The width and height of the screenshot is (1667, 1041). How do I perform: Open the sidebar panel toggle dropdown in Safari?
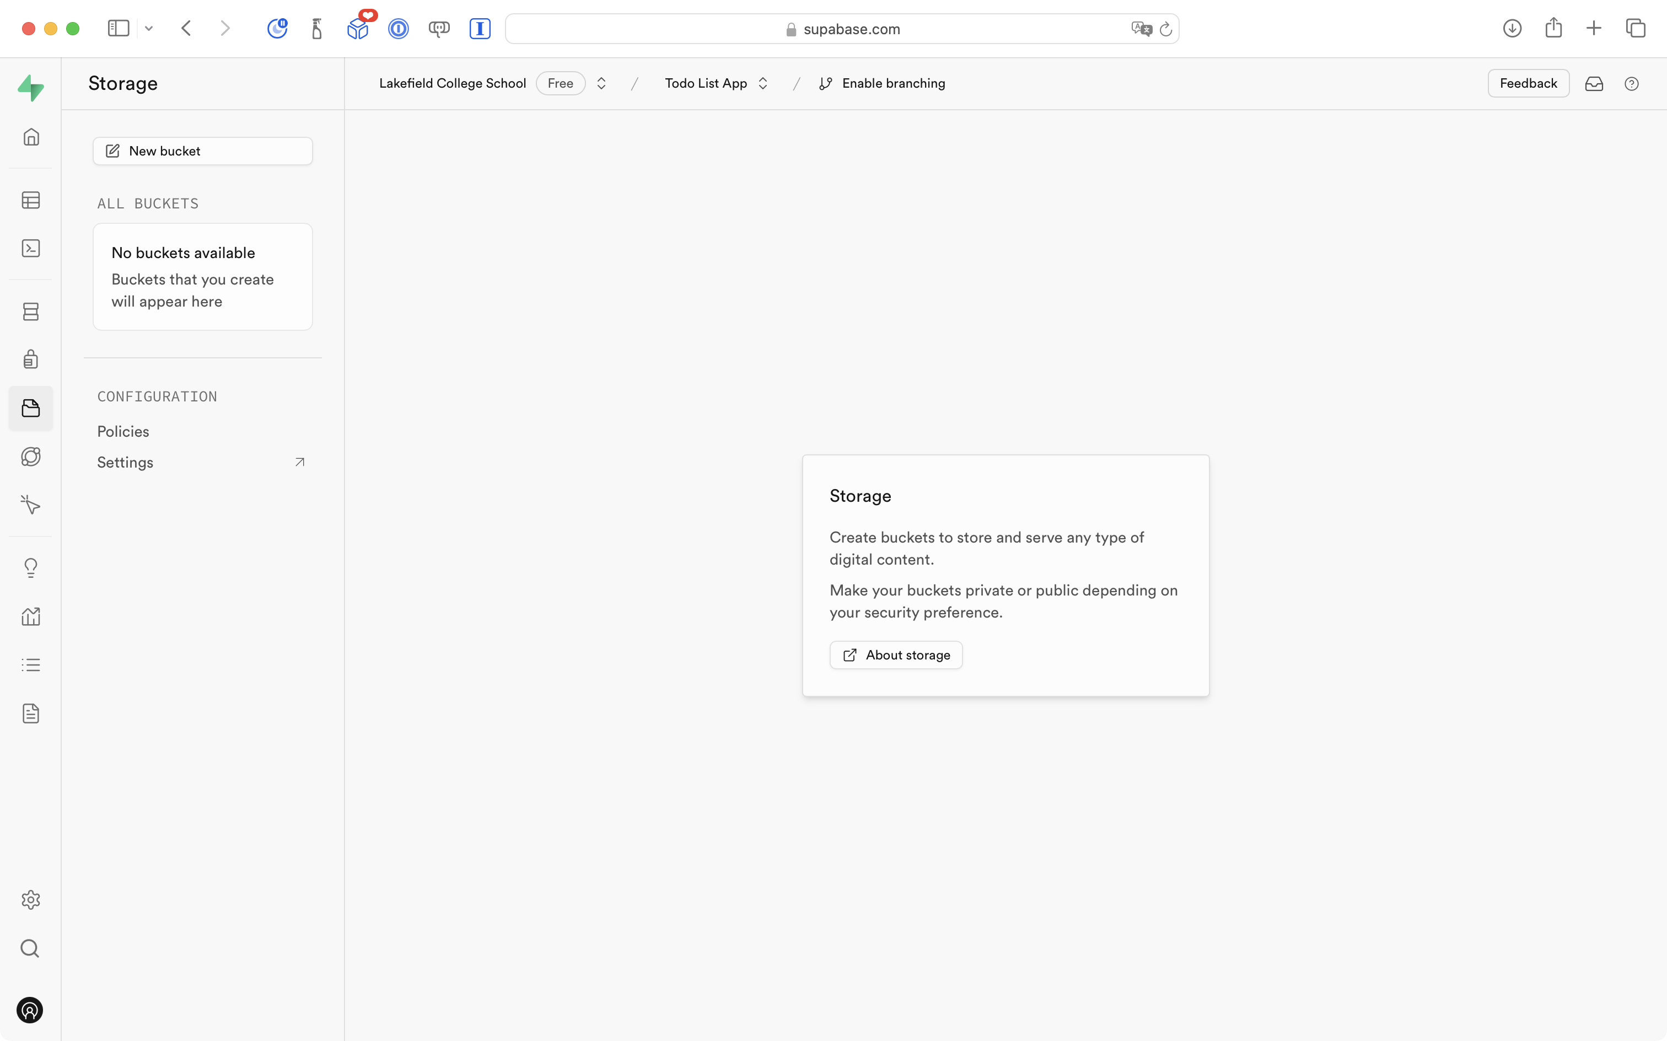tap(149, 28)
